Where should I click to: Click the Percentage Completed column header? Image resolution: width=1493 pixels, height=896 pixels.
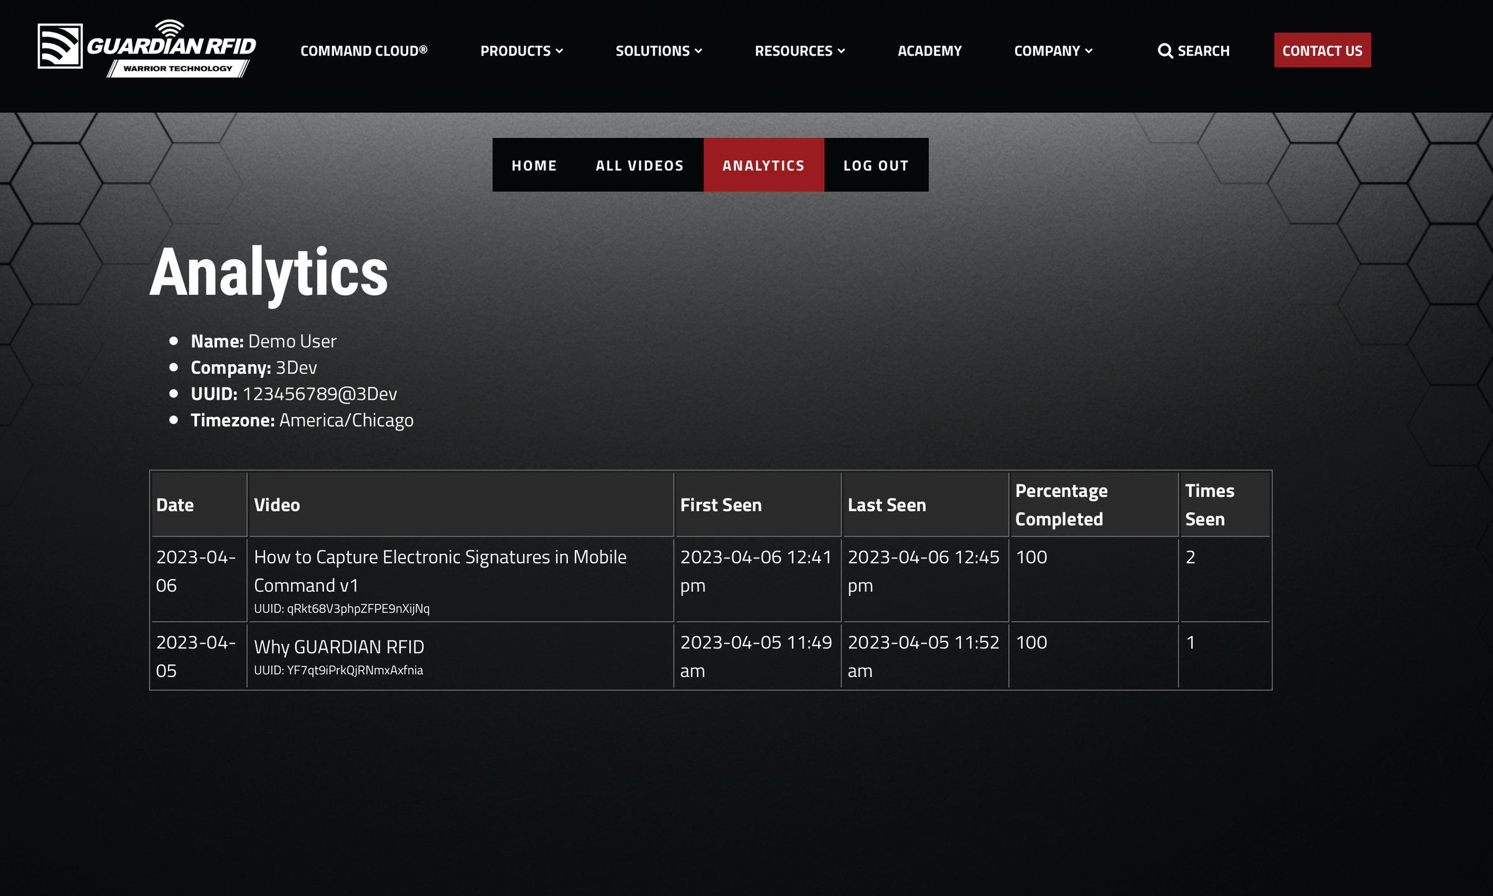tap(1094, 504)
